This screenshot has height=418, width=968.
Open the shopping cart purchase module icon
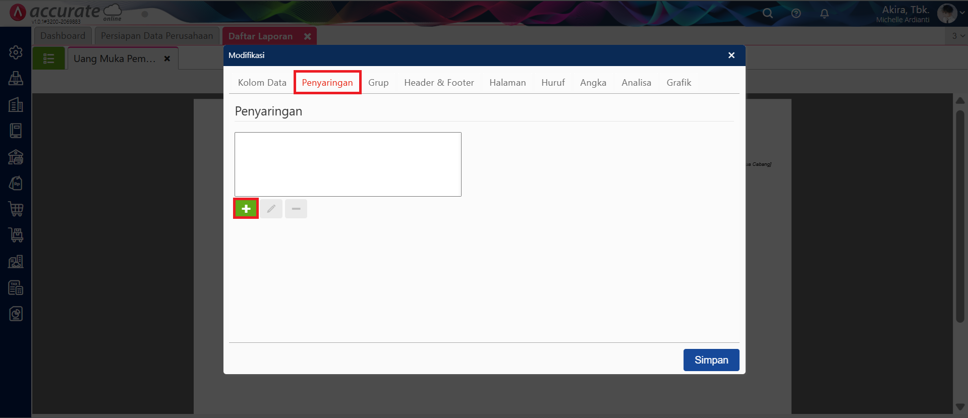pos(16,209)
